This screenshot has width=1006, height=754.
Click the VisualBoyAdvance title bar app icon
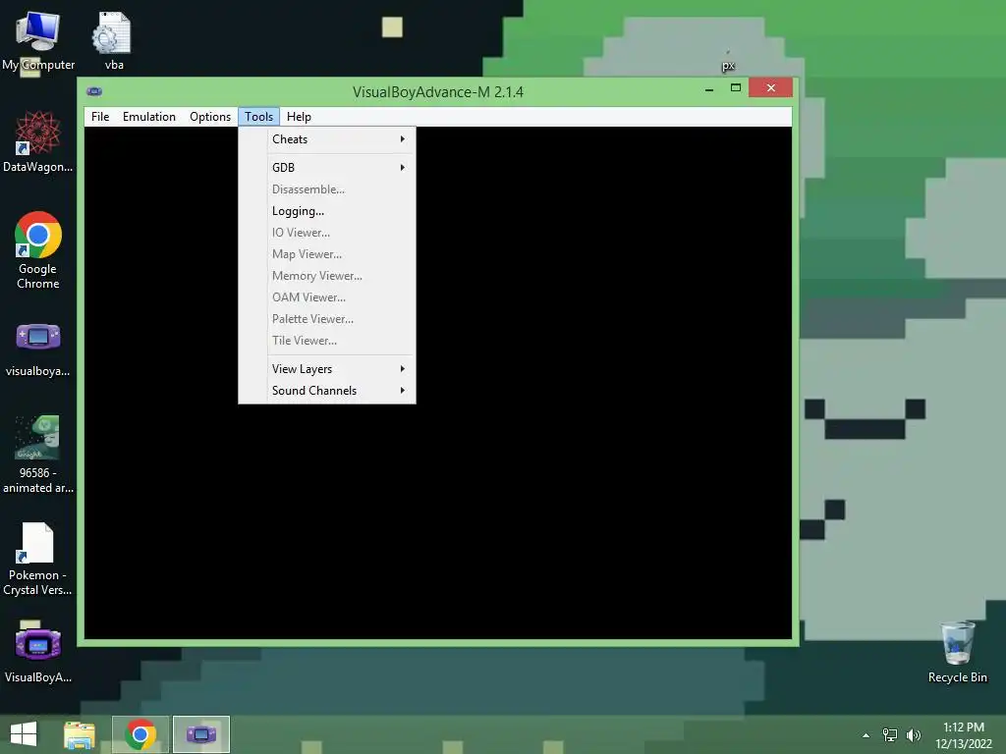coord(94,91)
